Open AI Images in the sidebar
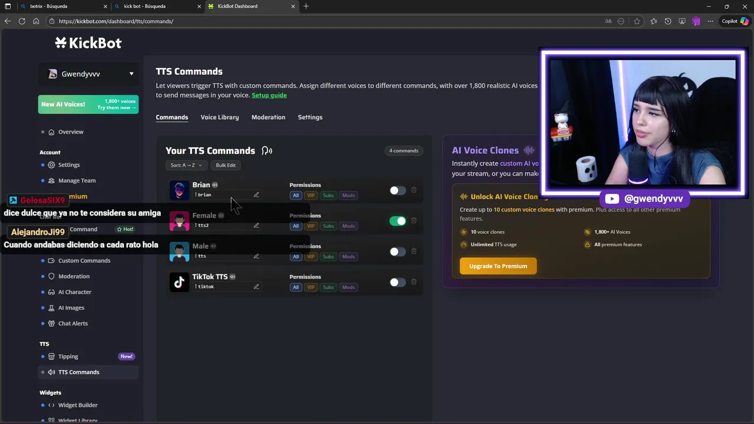 coord(71,308)
